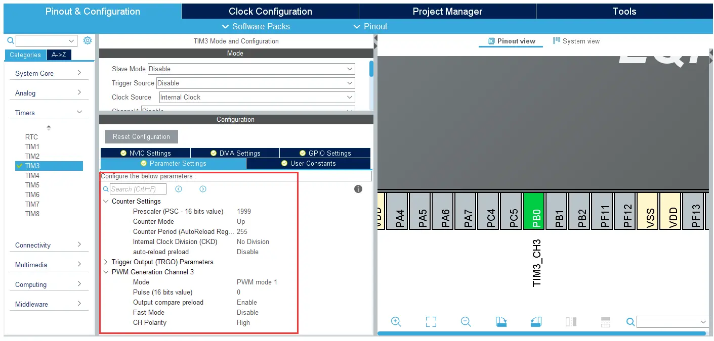Viewport: 714px width, 341px height.
Task: Rotate the chip view counter-clockwise
Action: 536,322
